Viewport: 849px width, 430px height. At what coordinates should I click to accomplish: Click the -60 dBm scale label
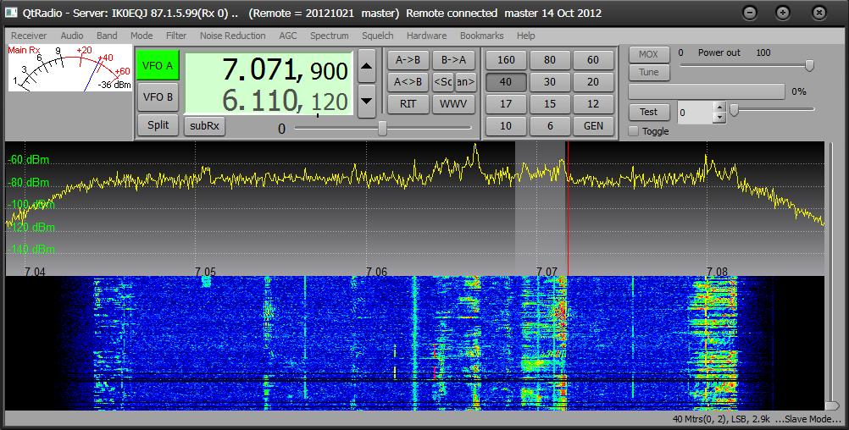pos(29,160)
